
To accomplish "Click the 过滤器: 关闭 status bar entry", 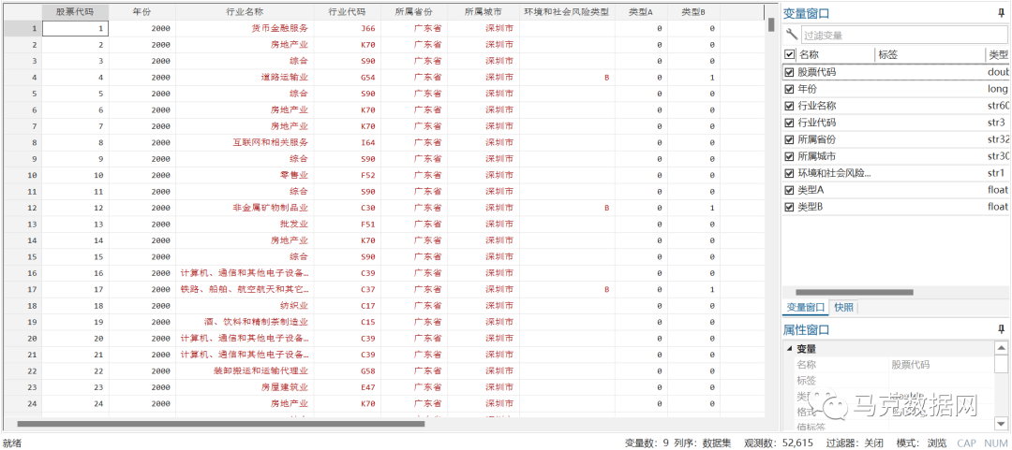I will point(854,443).
